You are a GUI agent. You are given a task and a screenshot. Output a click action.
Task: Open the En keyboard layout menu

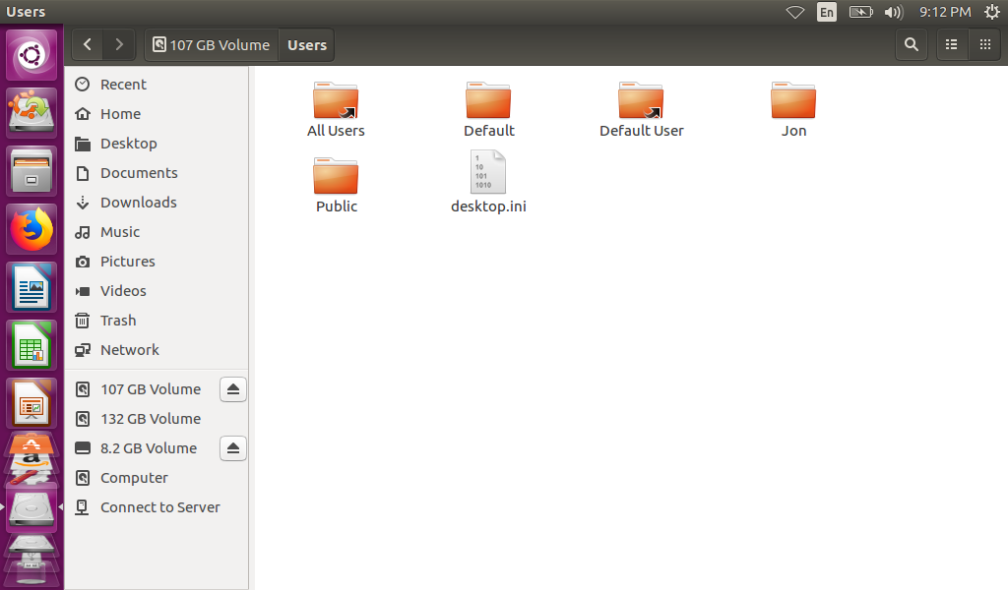827,12
